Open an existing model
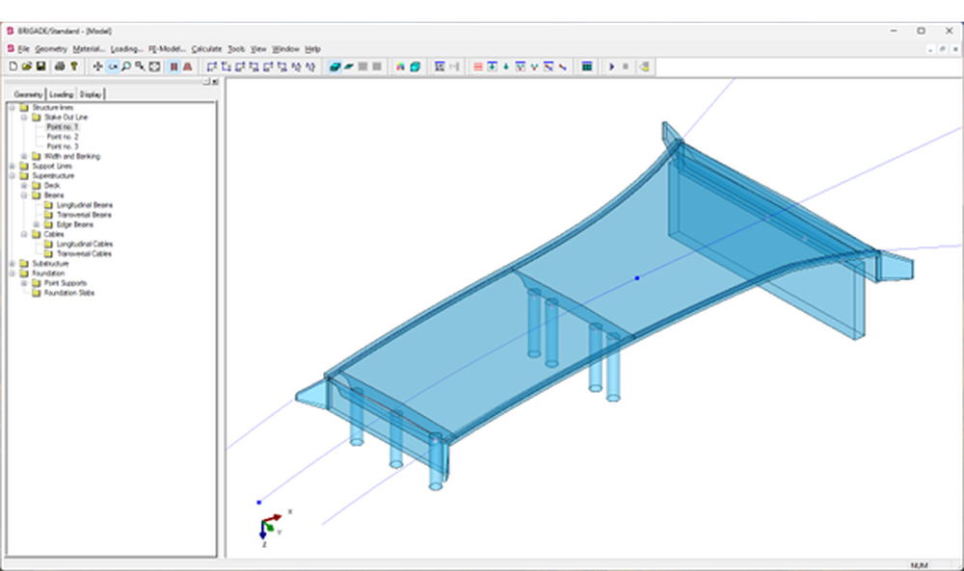Screen dimensions: 964x571 [x=27, y=66]
